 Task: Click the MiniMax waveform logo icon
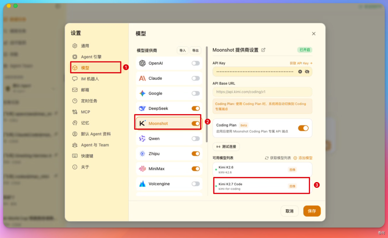pyautogui.click(x=142, y=169)
